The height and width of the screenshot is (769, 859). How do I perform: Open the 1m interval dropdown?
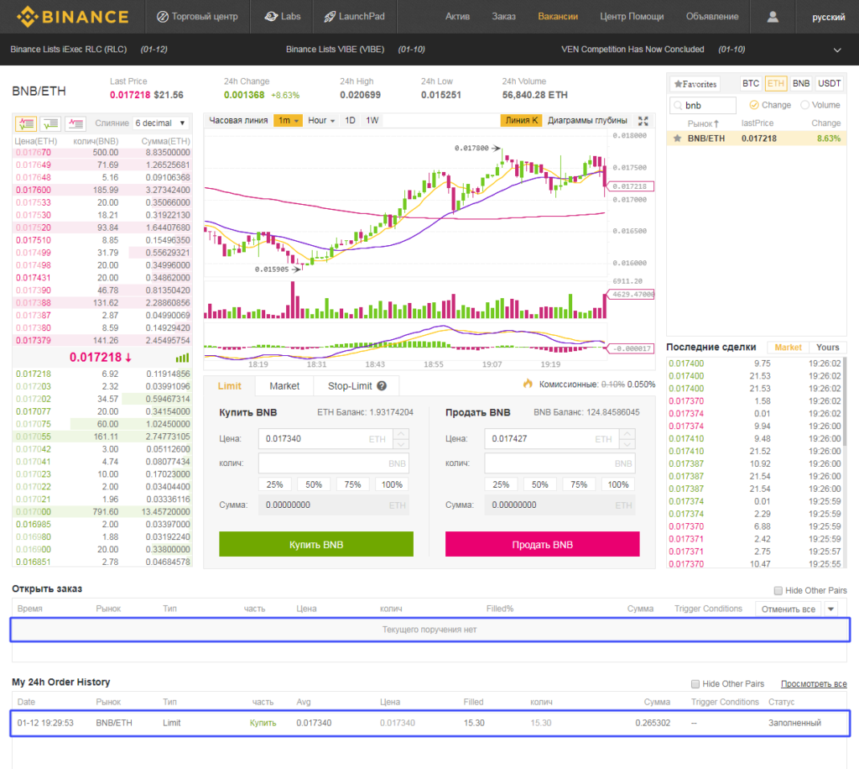[289, 121]
